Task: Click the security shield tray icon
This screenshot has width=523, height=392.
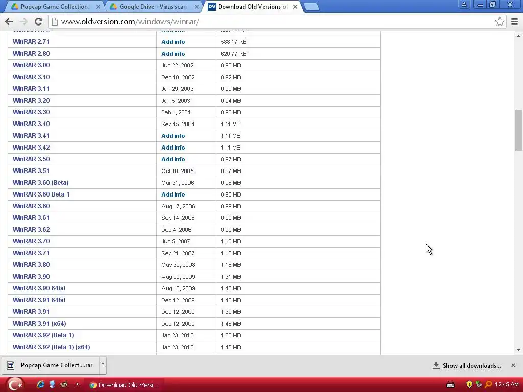Action: coord(469,385)
